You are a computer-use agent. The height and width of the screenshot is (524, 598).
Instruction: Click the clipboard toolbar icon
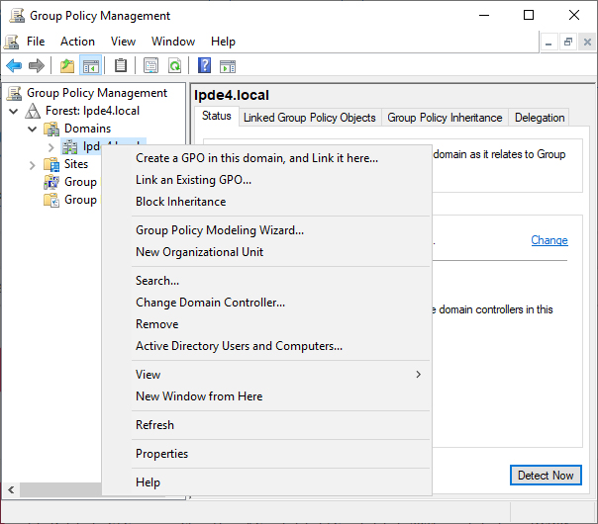coord(121,66)
